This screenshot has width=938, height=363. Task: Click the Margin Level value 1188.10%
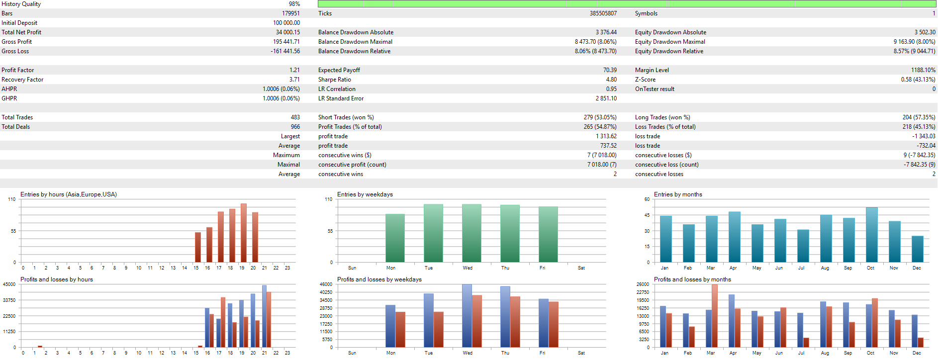pos(923,70)
